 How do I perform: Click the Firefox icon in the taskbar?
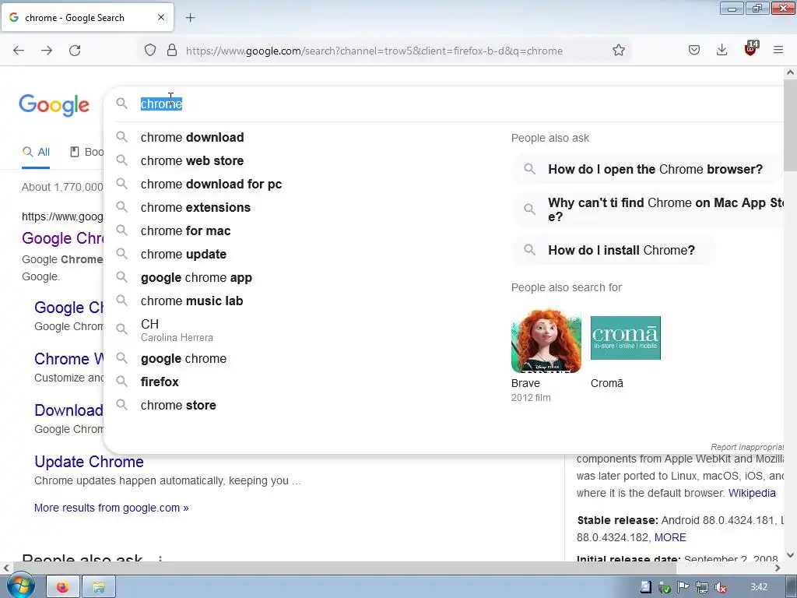point(63,587)
